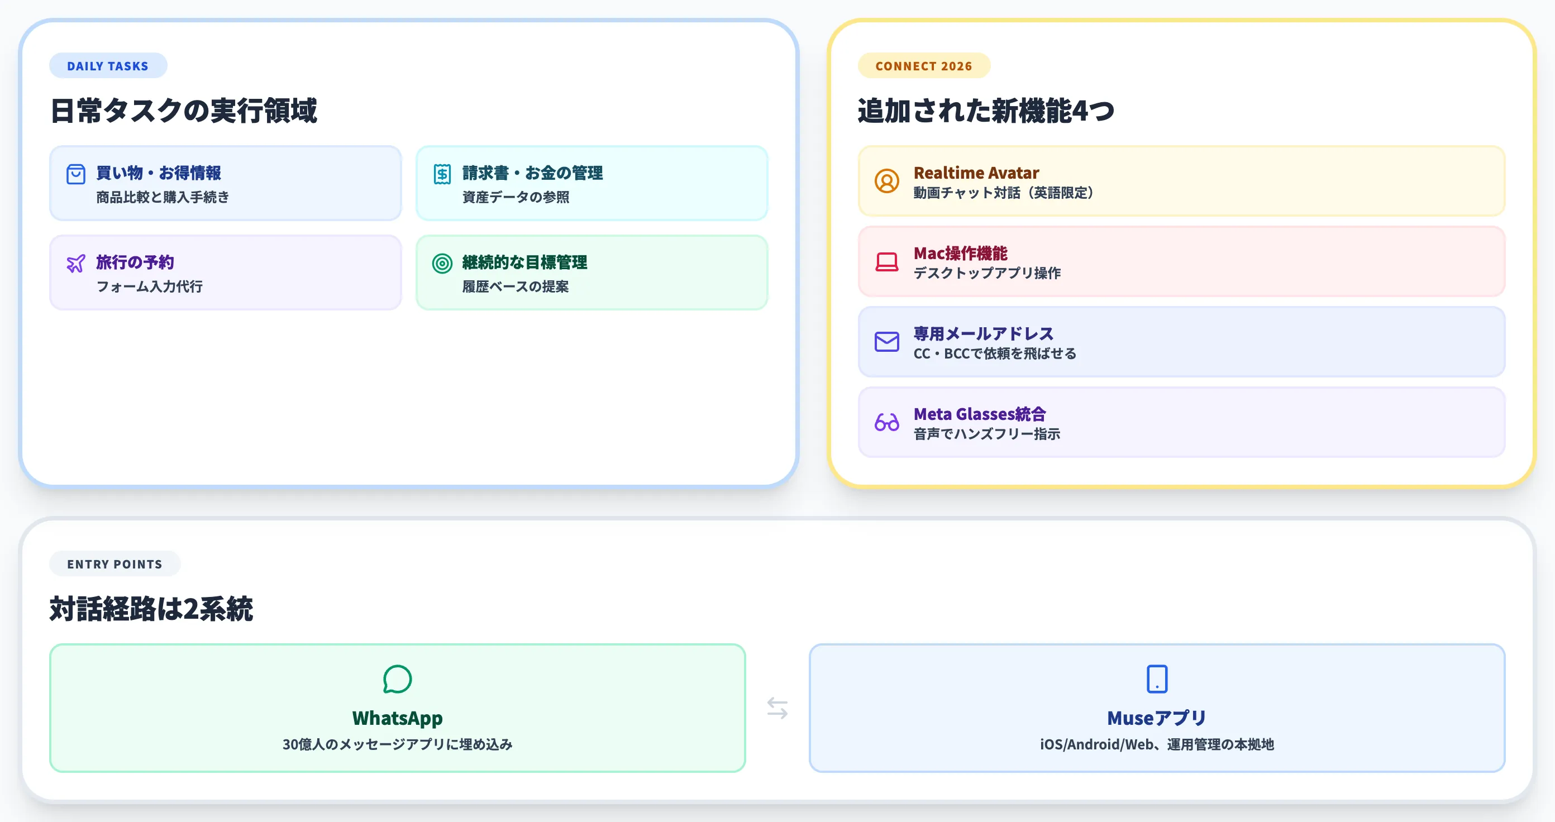Click the 買い物・お得情報 title
Image resolution: width=1555 pixels, height=822 pixels.
point(159,173)
